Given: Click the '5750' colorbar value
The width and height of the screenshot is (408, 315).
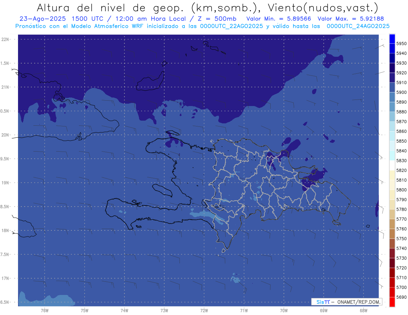Looking at the screenshot, I should tap(402, 239).
